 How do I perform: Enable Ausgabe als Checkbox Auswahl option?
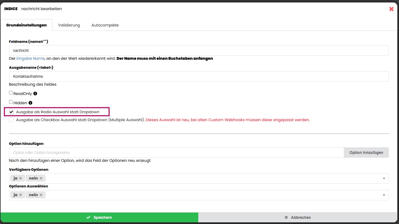[x=11, y=120]
